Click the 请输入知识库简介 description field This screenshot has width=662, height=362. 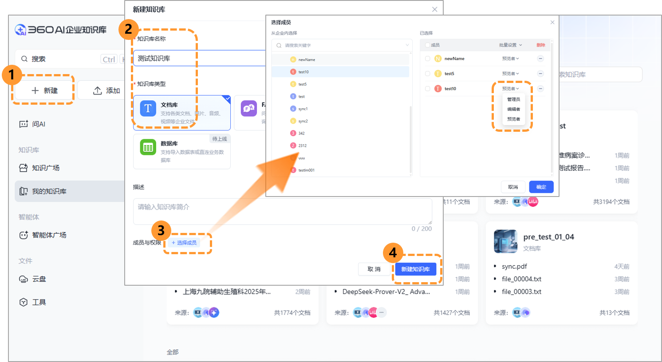coord(282,211)
